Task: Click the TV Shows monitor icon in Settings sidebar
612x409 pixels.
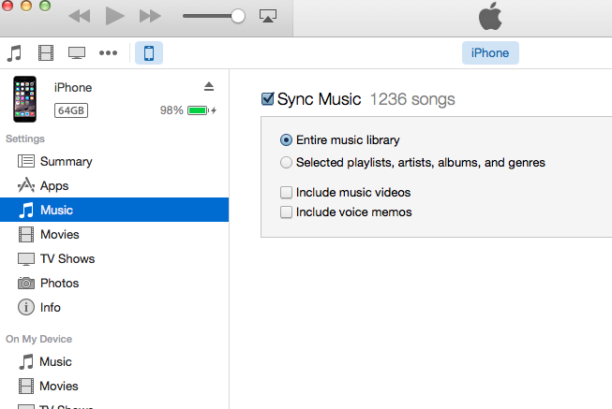Action: point(25,259)
